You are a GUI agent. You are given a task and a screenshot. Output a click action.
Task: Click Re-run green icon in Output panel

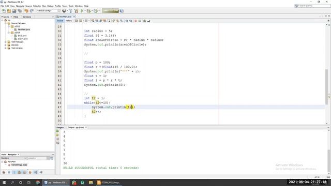(57, 131)
